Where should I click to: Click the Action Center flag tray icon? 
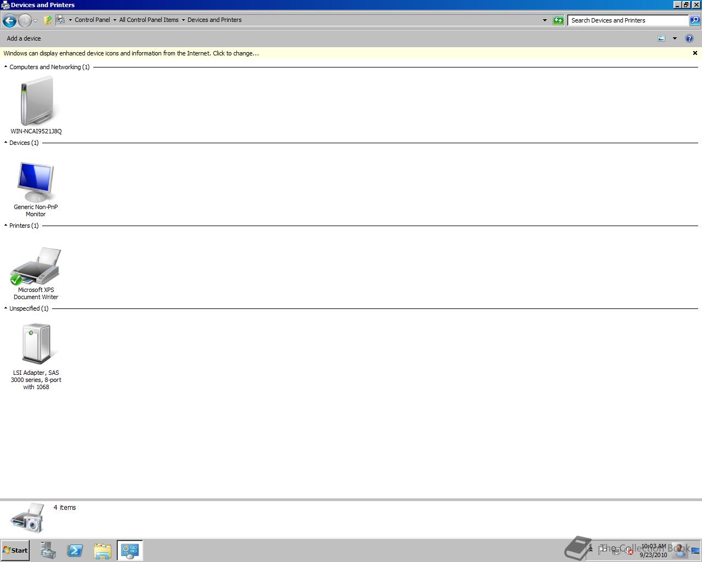(603, 550)
